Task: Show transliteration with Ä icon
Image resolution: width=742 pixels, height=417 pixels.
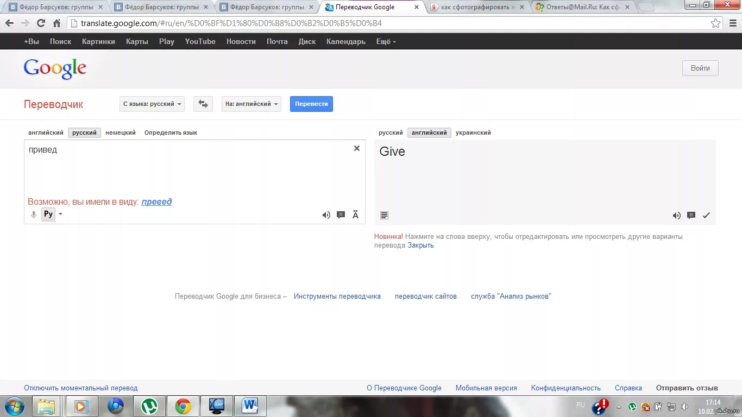Action: (x=355, y=215)
